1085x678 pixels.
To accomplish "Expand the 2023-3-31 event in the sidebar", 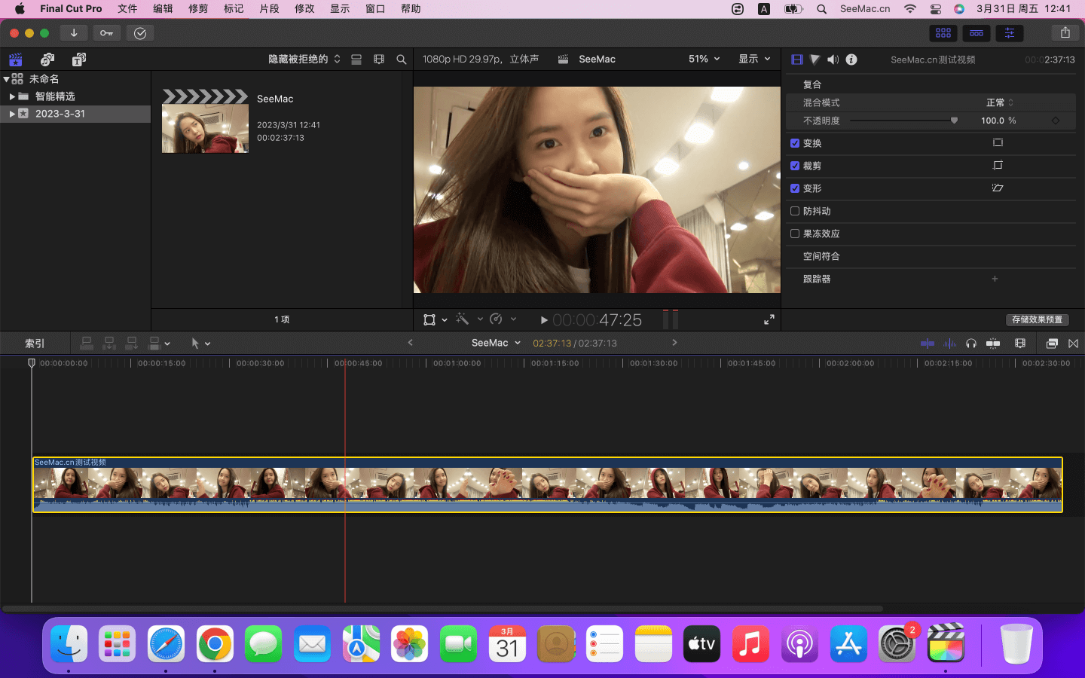I will [12, 114].
